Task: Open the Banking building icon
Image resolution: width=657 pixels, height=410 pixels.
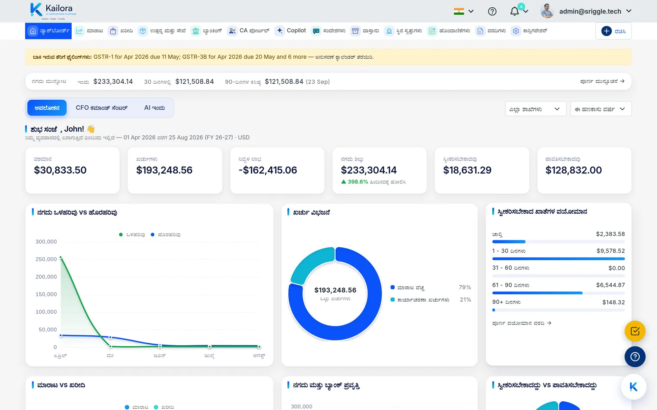Action: [195, 31]
